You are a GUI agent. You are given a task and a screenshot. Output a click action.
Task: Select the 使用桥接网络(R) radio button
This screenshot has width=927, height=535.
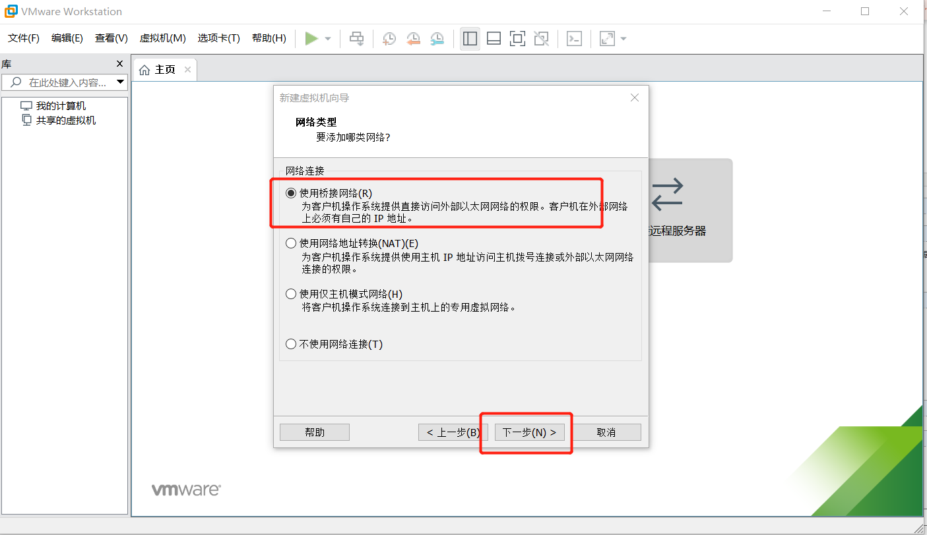coord(291,193)
